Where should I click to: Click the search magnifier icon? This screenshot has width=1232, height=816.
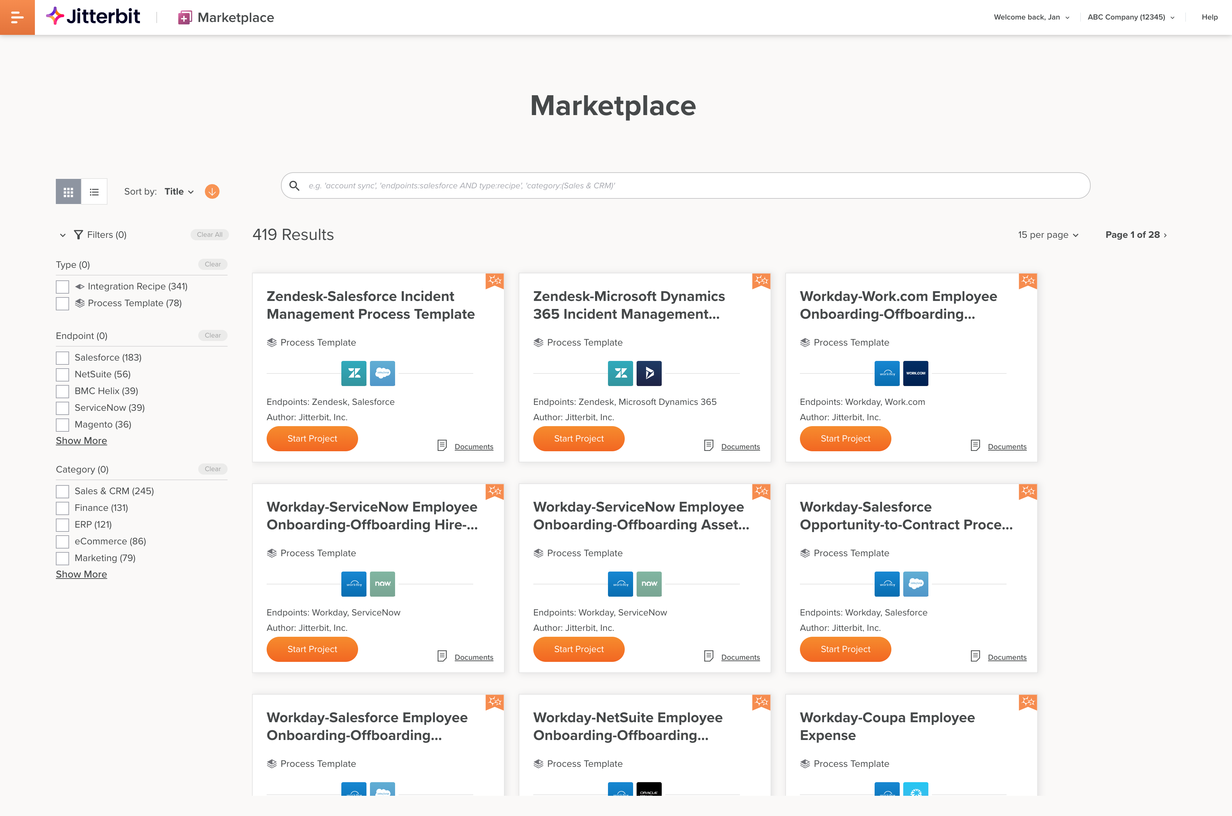point(294,186)
